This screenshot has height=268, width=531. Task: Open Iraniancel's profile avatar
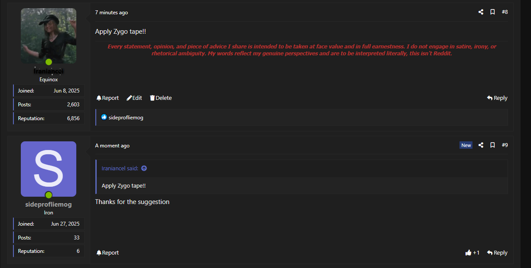tap(49, 36)
